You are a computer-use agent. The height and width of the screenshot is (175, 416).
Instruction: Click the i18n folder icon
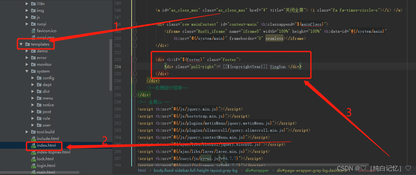(x=33, y=4)
